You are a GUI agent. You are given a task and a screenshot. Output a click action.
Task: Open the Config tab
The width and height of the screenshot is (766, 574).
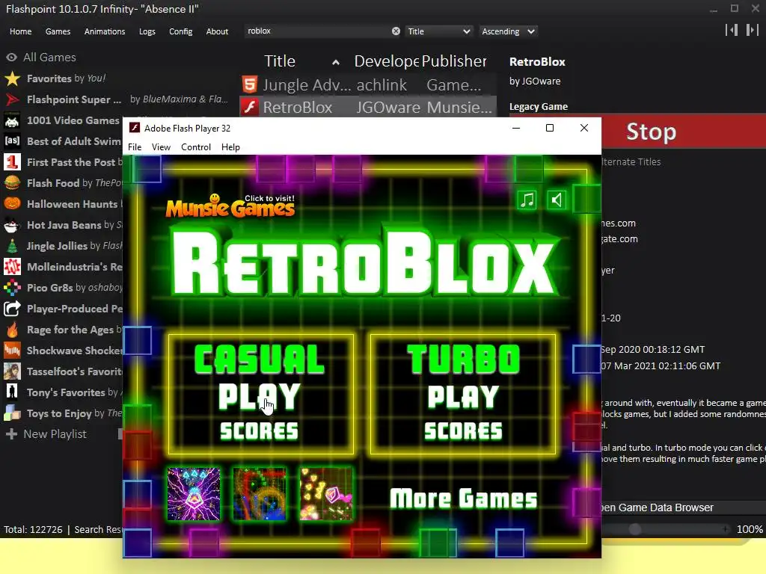coord(181,31)
